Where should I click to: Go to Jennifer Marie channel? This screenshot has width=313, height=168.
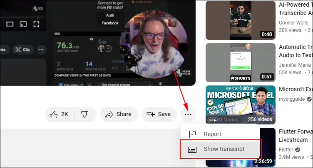point(295,65)
